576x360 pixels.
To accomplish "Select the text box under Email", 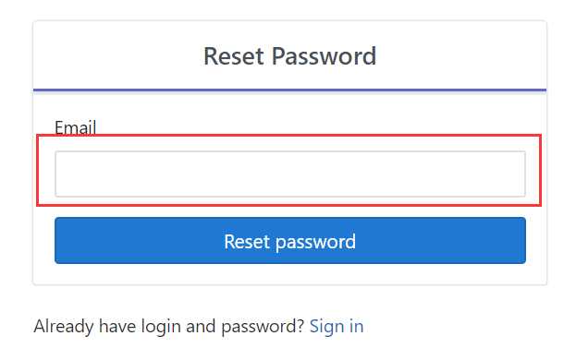I will (290, 174).
